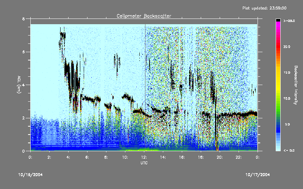Click the x-axis tick label '4:'
The height and width of the screenshot is (189, 303).
coord(69,157)
